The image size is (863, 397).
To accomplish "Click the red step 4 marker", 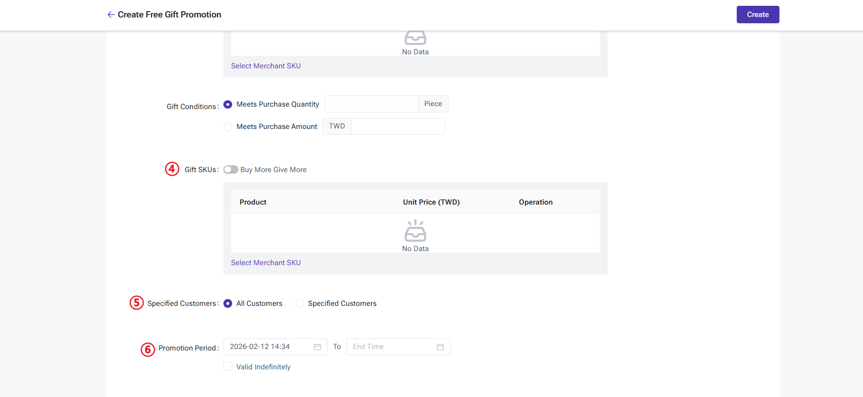I will pos(172,169).
